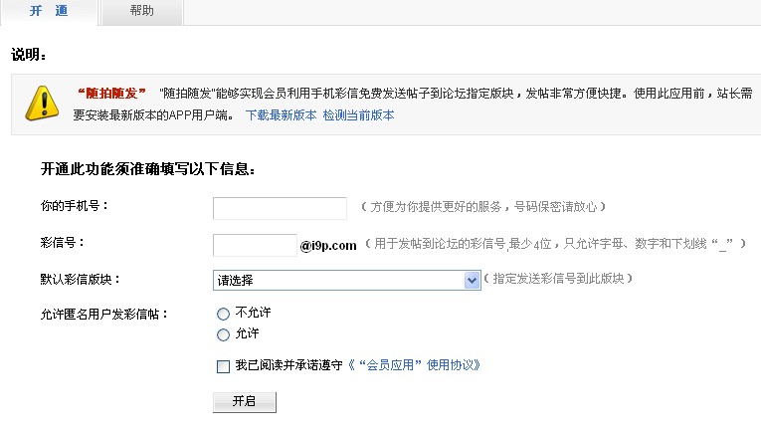Open the 帮助 tab
The height and width of the screenshot is (434, 761).
(141, 11)
